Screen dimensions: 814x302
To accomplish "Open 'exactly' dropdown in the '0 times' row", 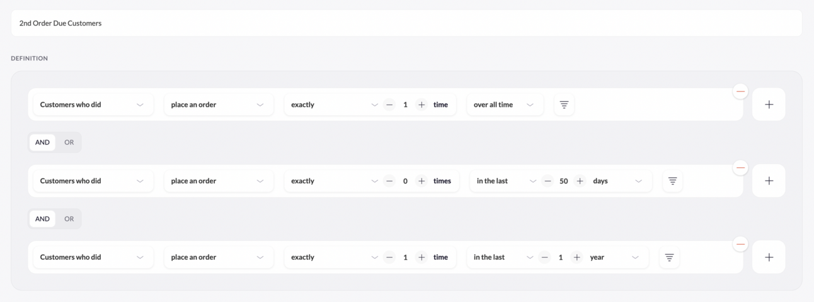I will click(x=333, y=181).
